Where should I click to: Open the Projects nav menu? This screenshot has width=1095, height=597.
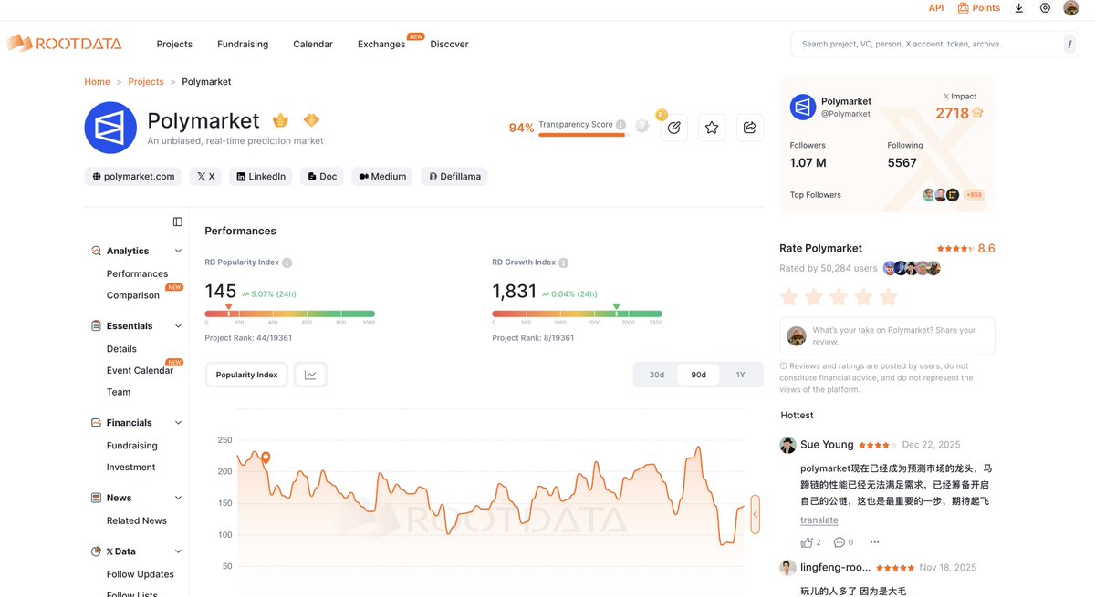coord(174,44)
